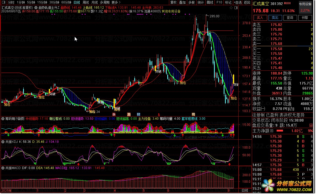Switch to the 60分钟 chart tab
Screen dimensions: 316x194
(x=66, y=2)
